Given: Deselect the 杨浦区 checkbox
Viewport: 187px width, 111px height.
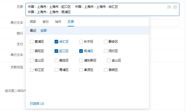Looking at the screenshot, I should (x=81, y=51).
